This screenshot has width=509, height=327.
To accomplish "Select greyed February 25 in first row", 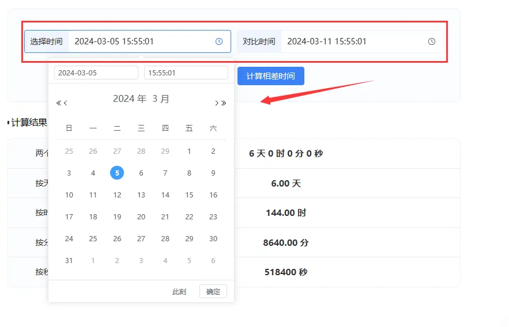I will (69, 151).
